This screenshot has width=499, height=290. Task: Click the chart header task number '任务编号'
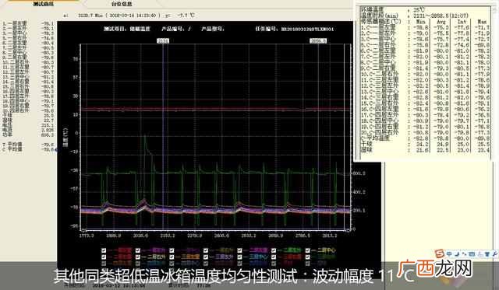click(295, 29)
